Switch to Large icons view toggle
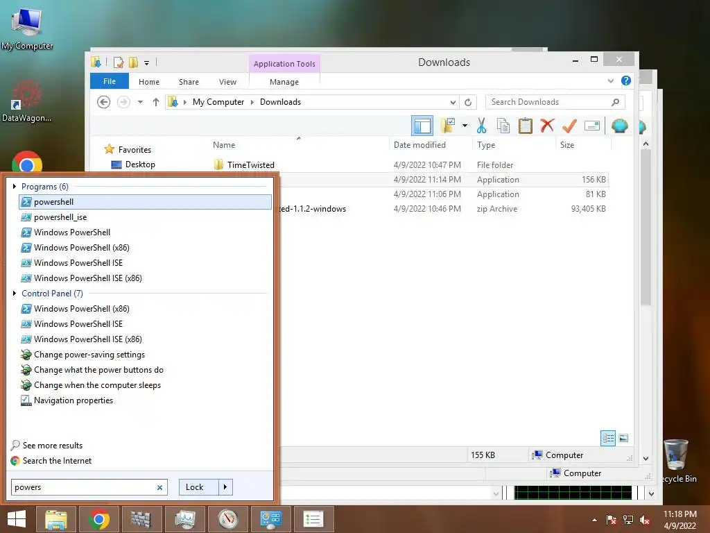Screen dimensions: 710x533 pyautogui.click(x=623, y=439)
